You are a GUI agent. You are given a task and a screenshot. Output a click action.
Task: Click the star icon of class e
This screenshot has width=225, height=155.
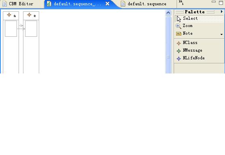(x=29, y=15)
